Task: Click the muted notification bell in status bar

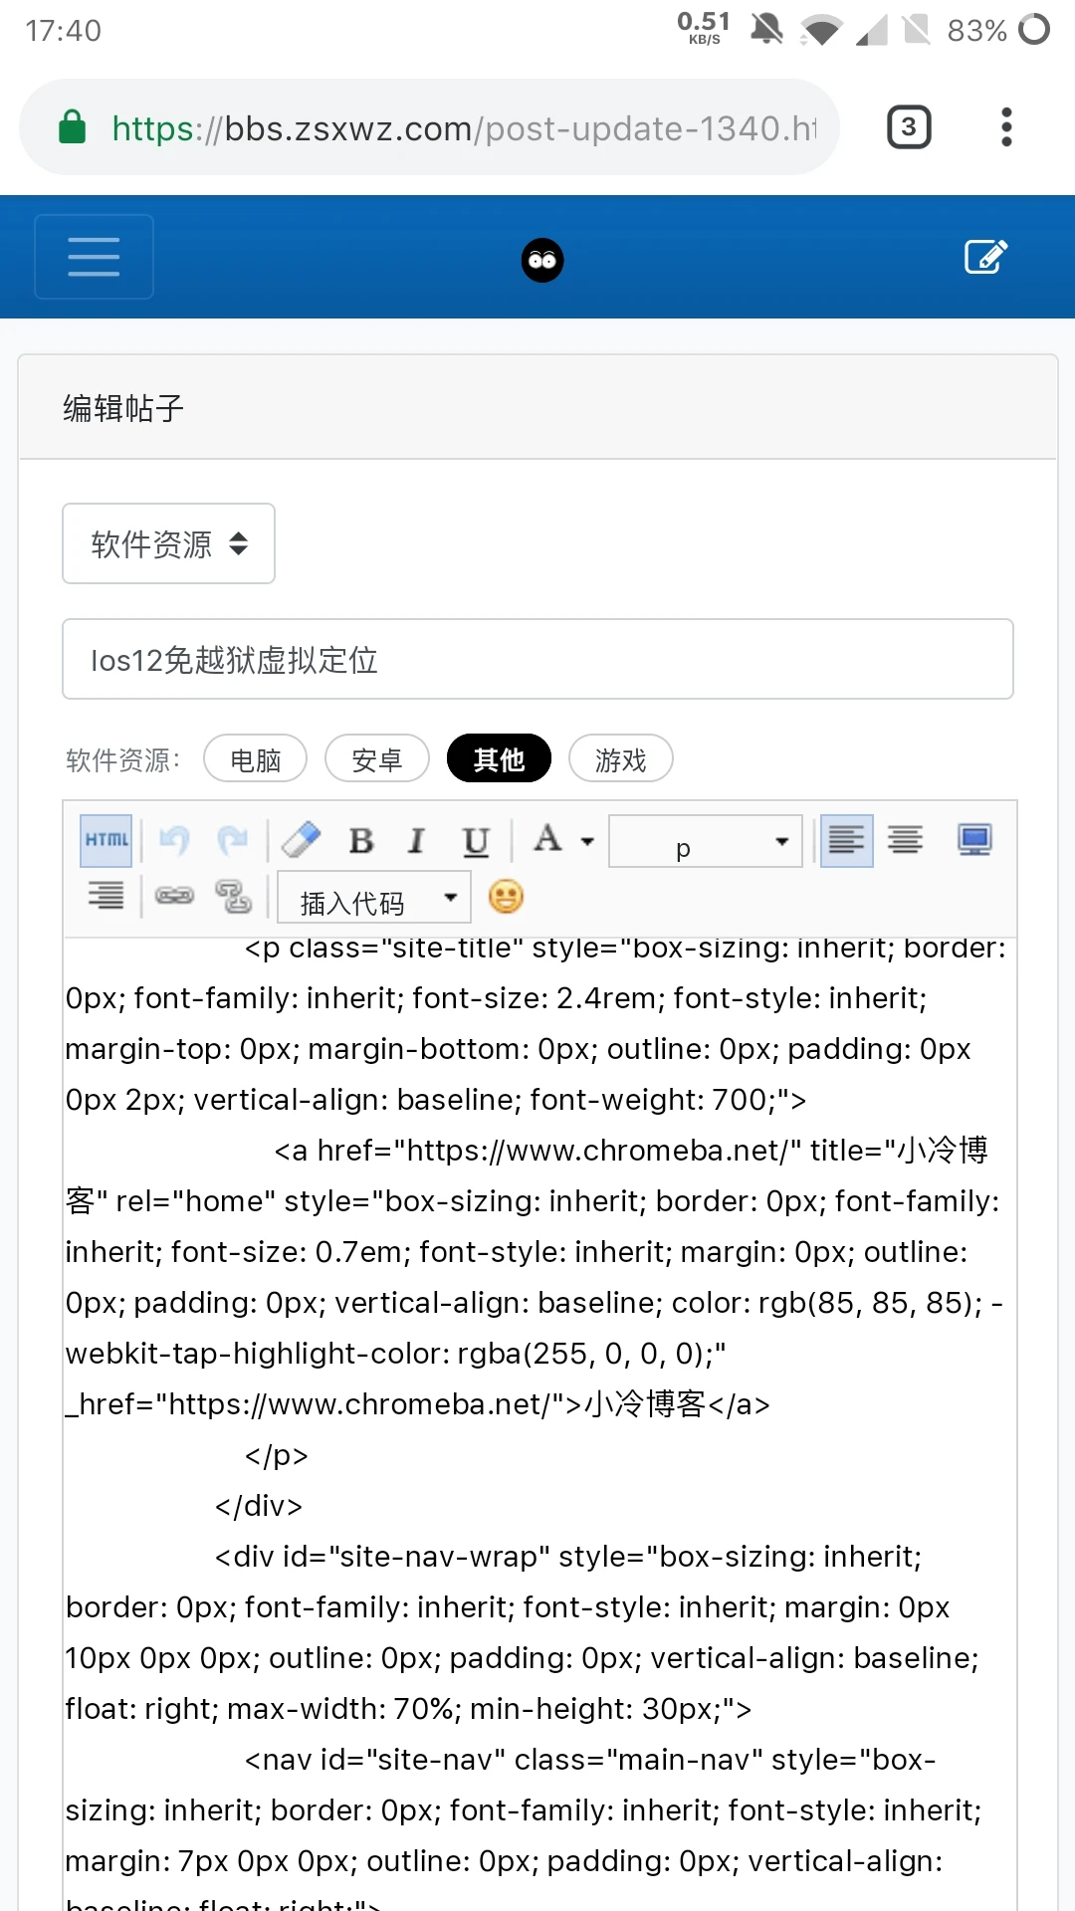Action: [766, 30]
